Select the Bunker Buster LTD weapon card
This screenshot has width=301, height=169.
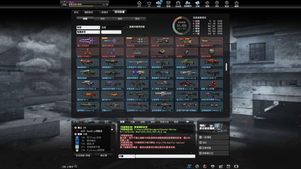point(162,53)
